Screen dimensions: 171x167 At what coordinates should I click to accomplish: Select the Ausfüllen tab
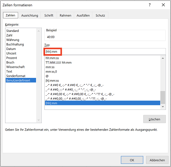tap(83, 15)
